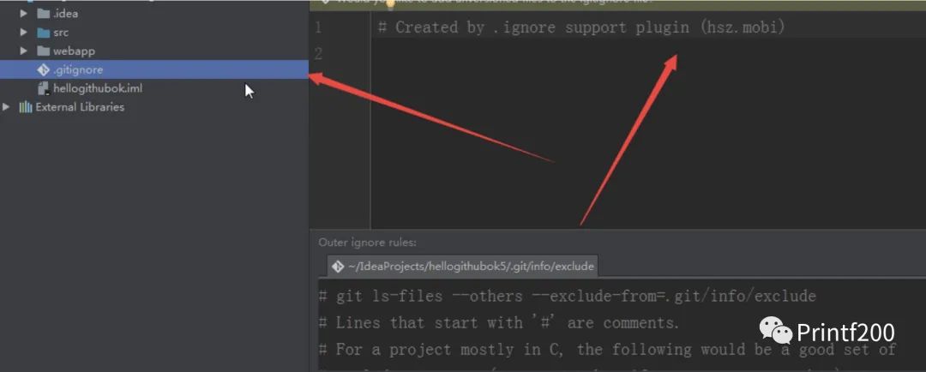The image size is (926, 372).
Task: Click the src folder icon
Action: pos(43,33)
